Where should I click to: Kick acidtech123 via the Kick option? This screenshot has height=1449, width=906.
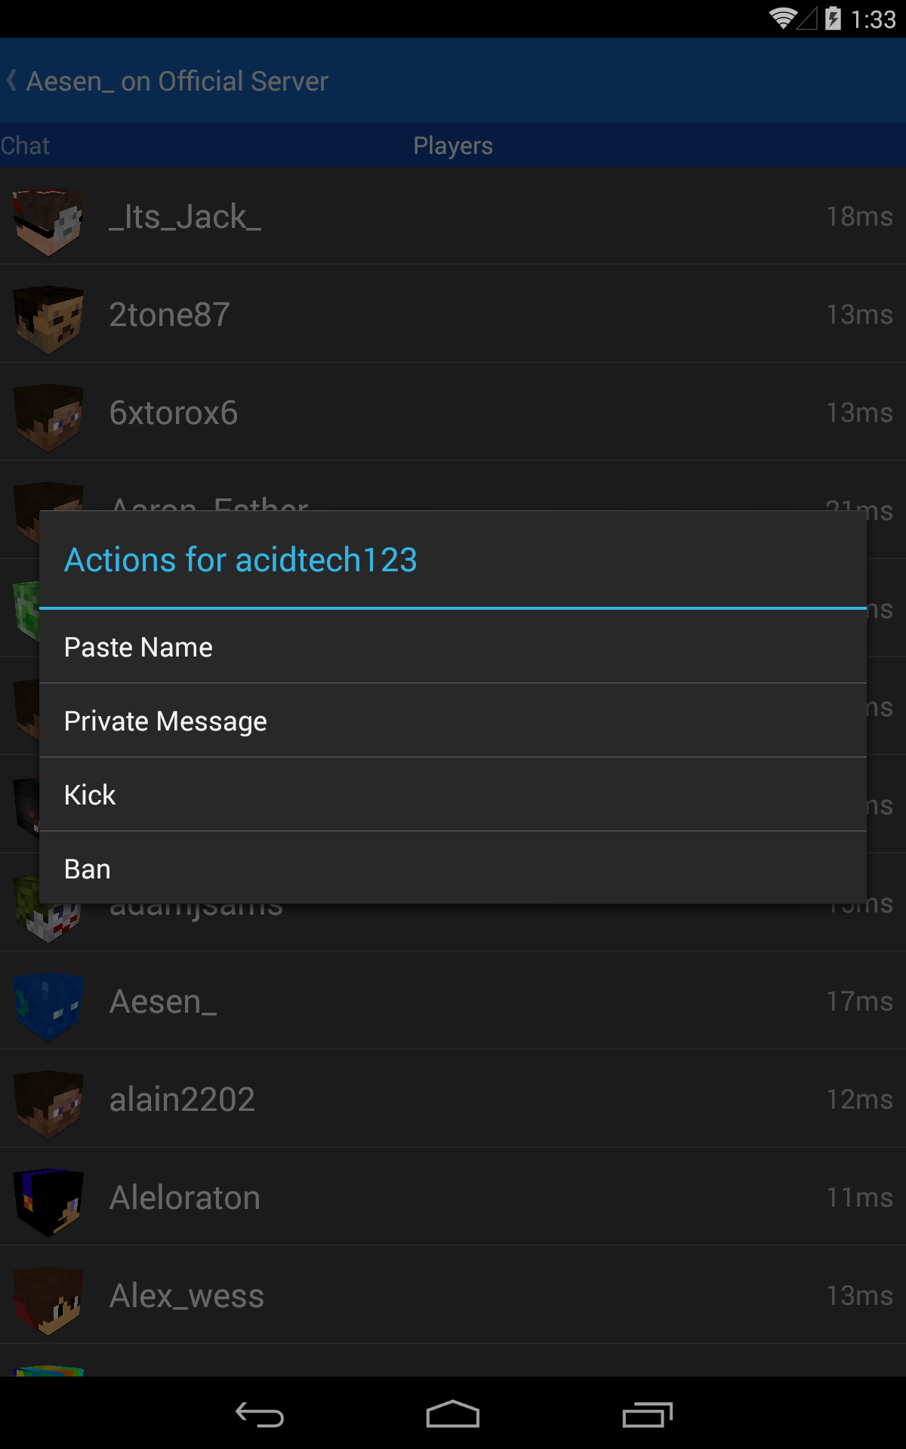coord(453,795)
